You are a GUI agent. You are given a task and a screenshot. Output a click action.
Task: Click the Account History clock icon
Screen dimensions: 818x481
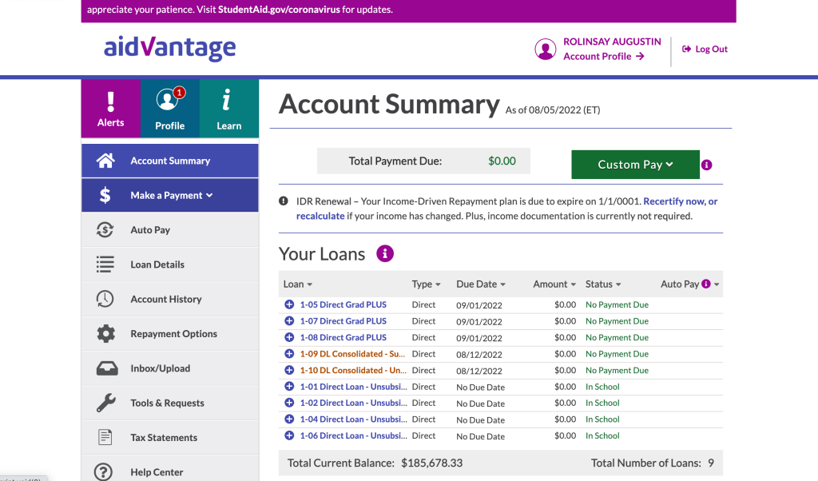point(105,300)
